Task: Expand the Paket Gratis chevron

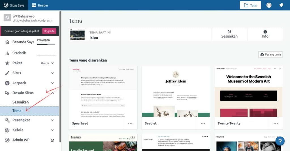Action: tap(52, 63)
